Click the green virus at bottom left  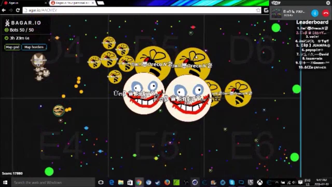pyautogui.click(x=49, y=171)
